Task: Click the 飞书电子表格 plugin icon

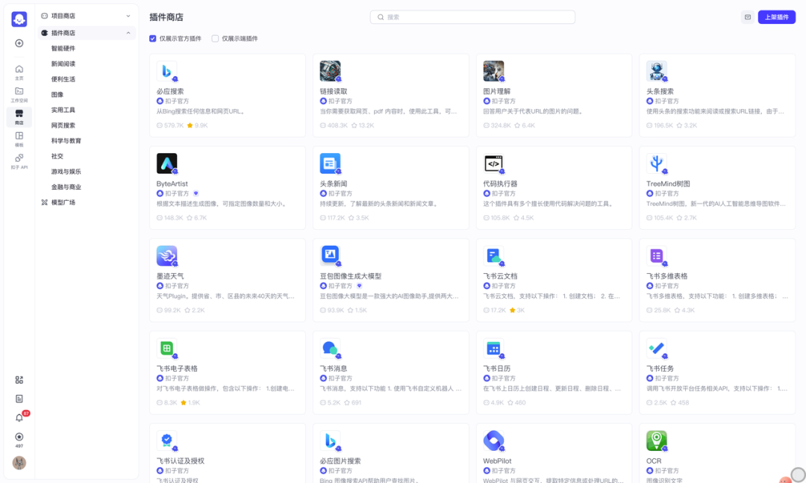Action: pyautogui.click(x=166, y=348)
